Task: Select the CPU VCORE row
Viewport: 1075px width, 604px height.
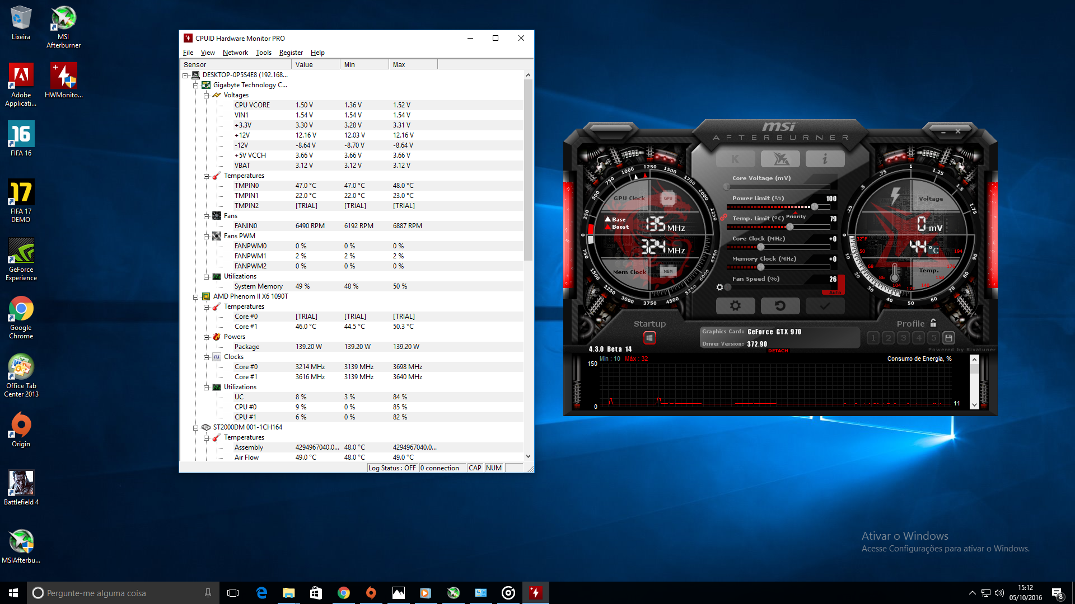Action: [x=352, y=105]
